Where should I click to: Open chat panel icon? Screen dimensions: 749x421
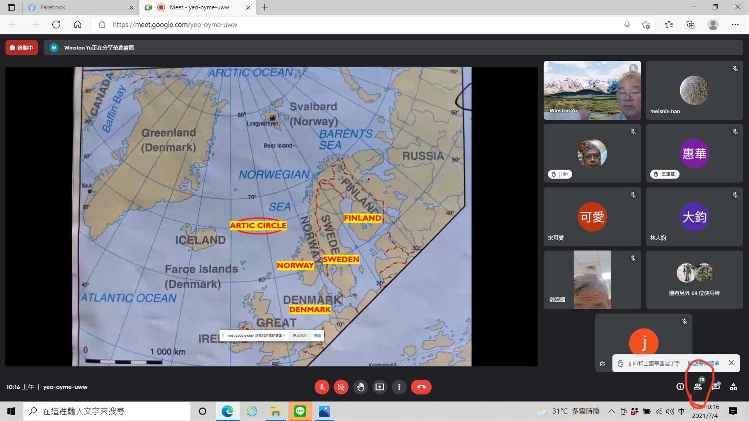tap(716, 386)
